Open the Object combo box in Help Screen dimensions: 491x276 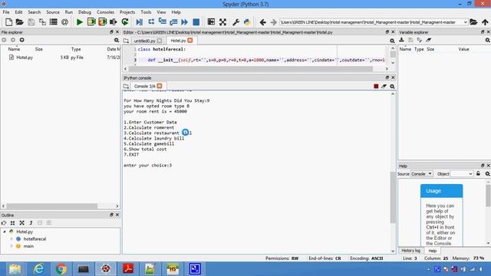coord(462,174)
